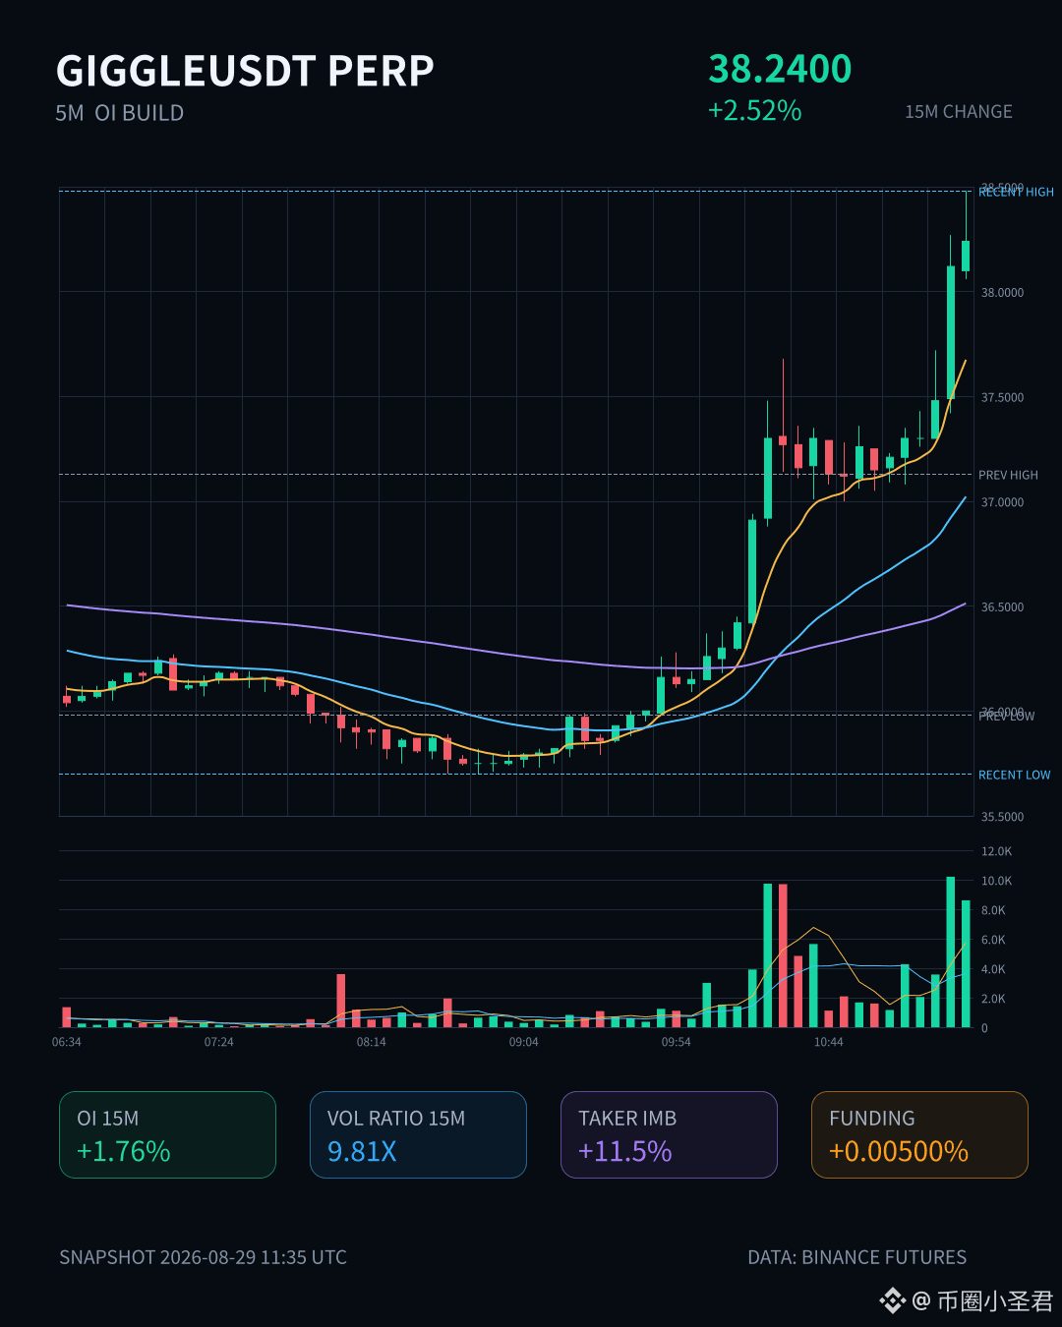Select the 10:44 time axis label
The height and width of the screenshot is (1327, 1062).
pos(829,1042)
